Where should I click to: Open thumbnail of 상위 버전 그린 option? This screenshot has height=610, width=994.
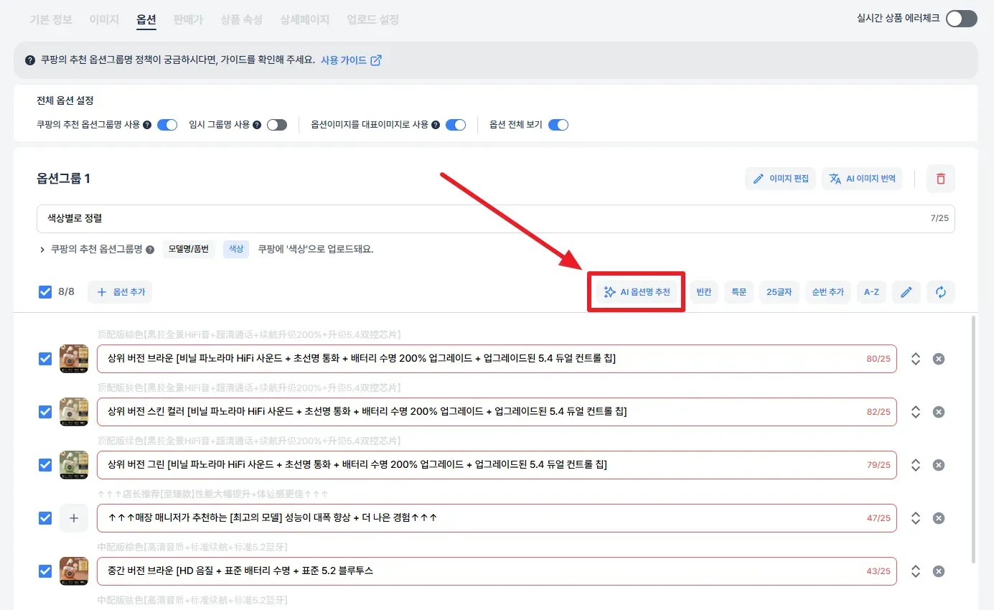(74, 465)
